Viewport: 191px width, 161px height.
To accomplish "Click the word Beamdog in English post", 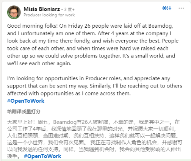I will tap(160, 26).
